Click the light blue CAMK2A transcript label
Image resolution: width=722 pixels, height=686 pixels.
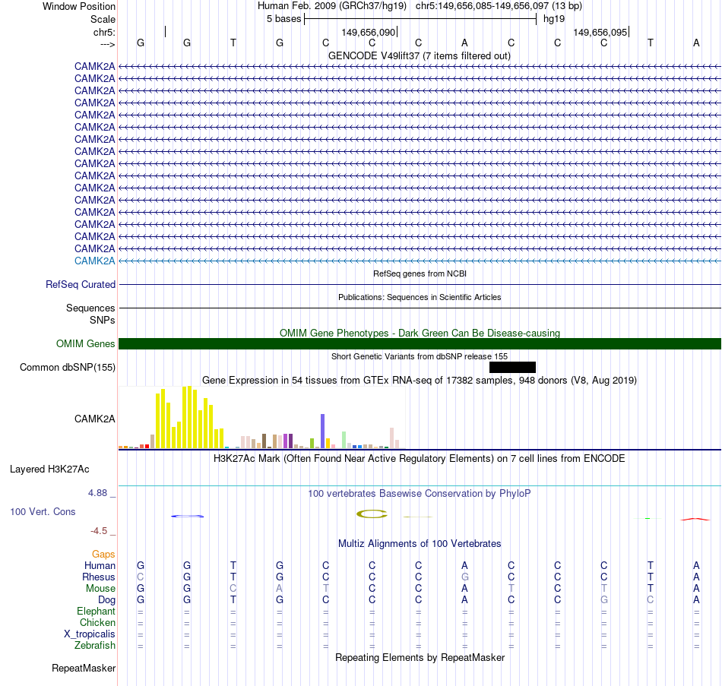[x=95, y=261]
